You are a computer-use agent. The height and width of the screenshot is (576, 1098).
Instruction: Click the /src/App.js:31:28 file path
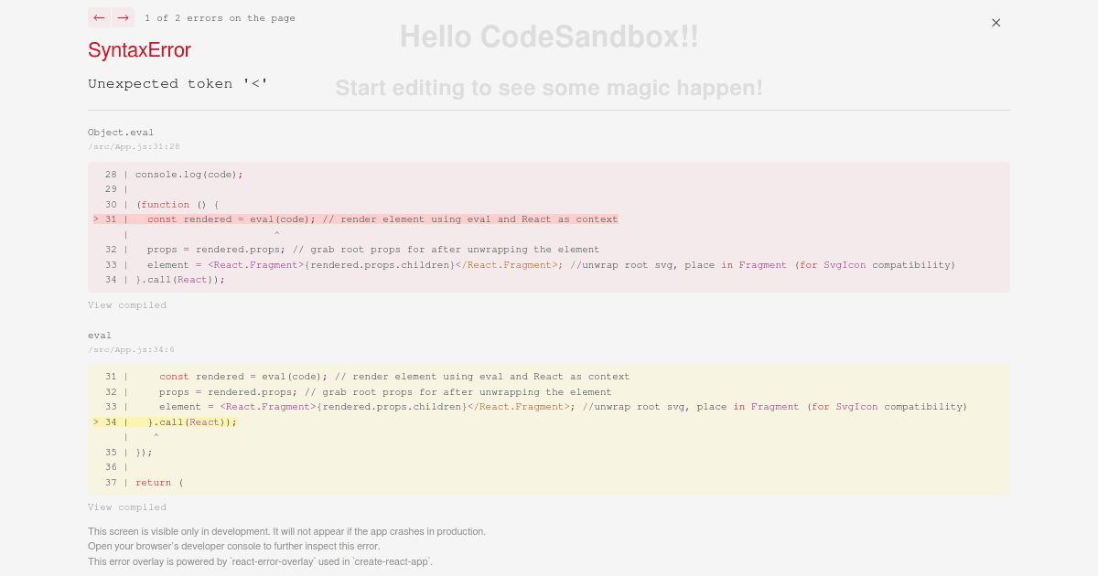pyautogui.click(x=134, y=146)
